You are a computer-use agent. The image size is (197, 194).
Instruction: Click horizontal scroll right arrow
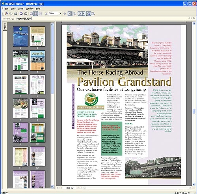[190, 188]
